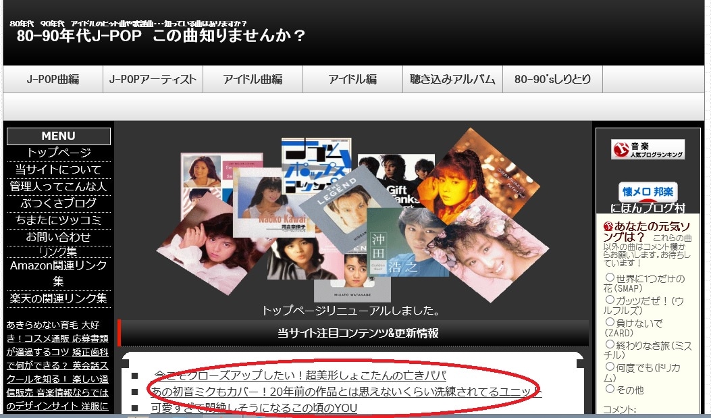Go to the アイドル編 tab

(352, 79)
